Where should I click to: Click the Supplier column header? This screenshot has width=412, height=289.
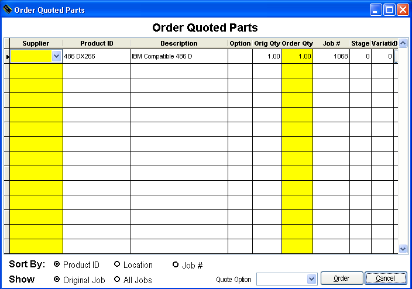coord(36,43)
